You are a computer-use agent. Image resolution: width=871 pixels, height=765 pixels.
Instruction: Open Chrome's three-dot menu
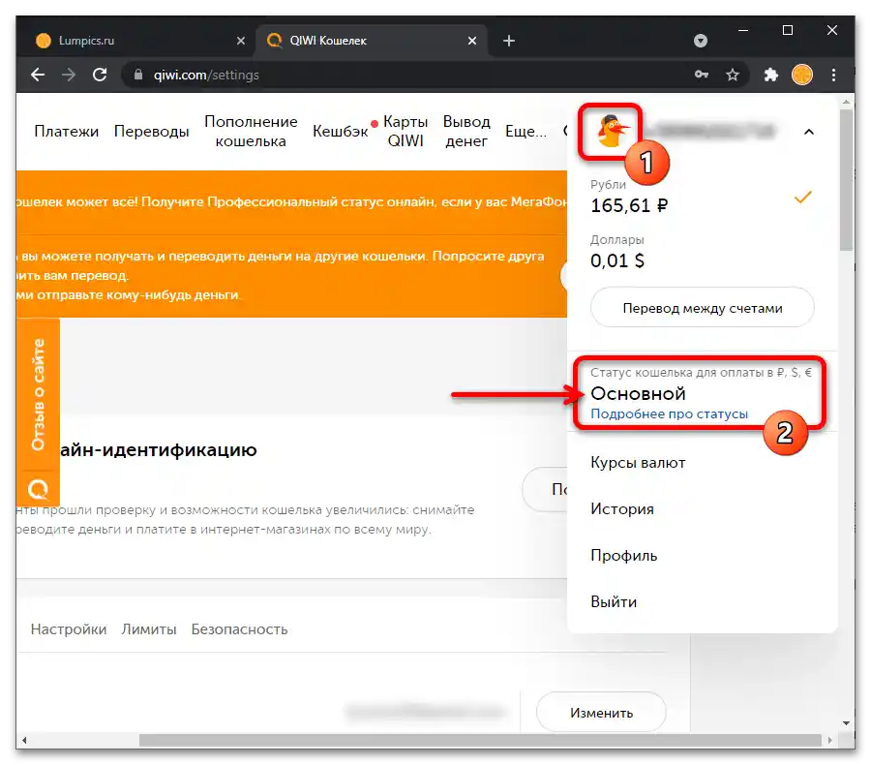[834, 75]
